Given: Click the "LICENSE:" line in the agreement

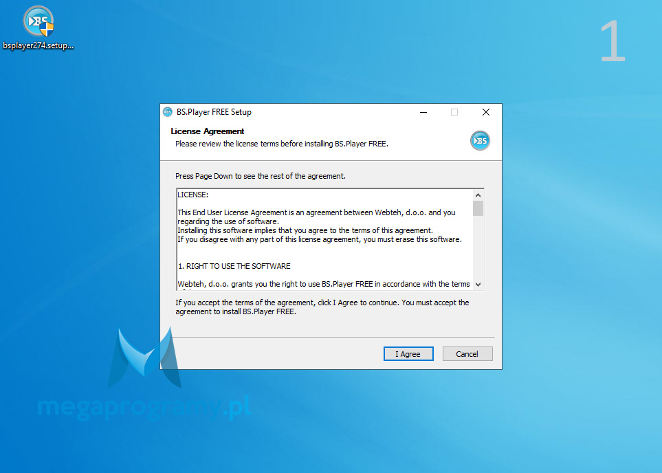Looking at the screenshot, I should coord(193,195).
